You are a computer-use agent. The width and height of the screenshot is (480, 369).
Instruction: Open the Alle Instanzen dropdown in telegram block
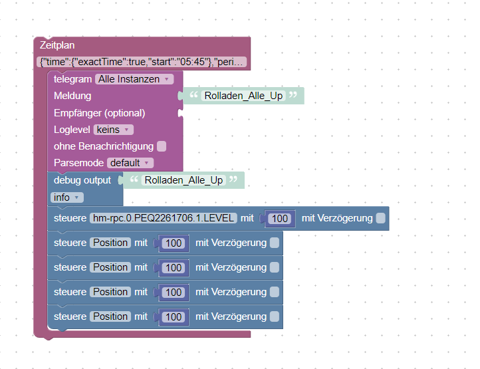pos(134,79)
